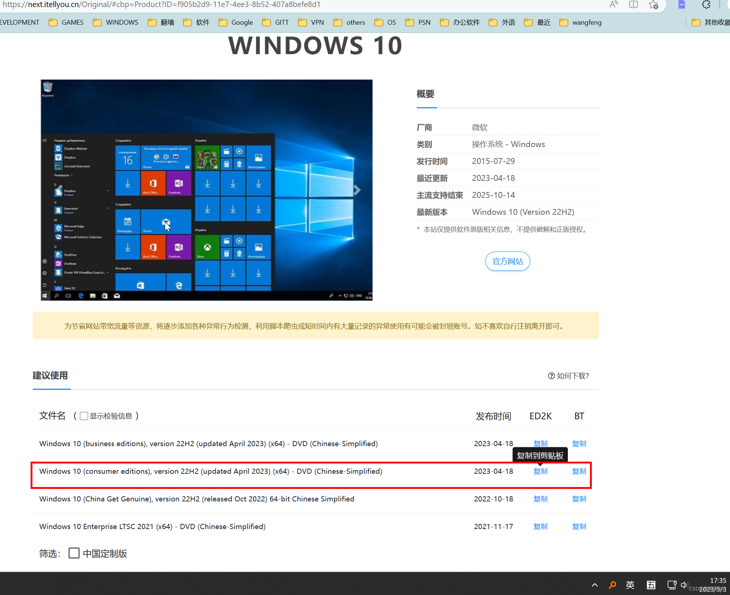
Task: Open the browser Extensions puzzle icon
Action: tap(706, 5)
